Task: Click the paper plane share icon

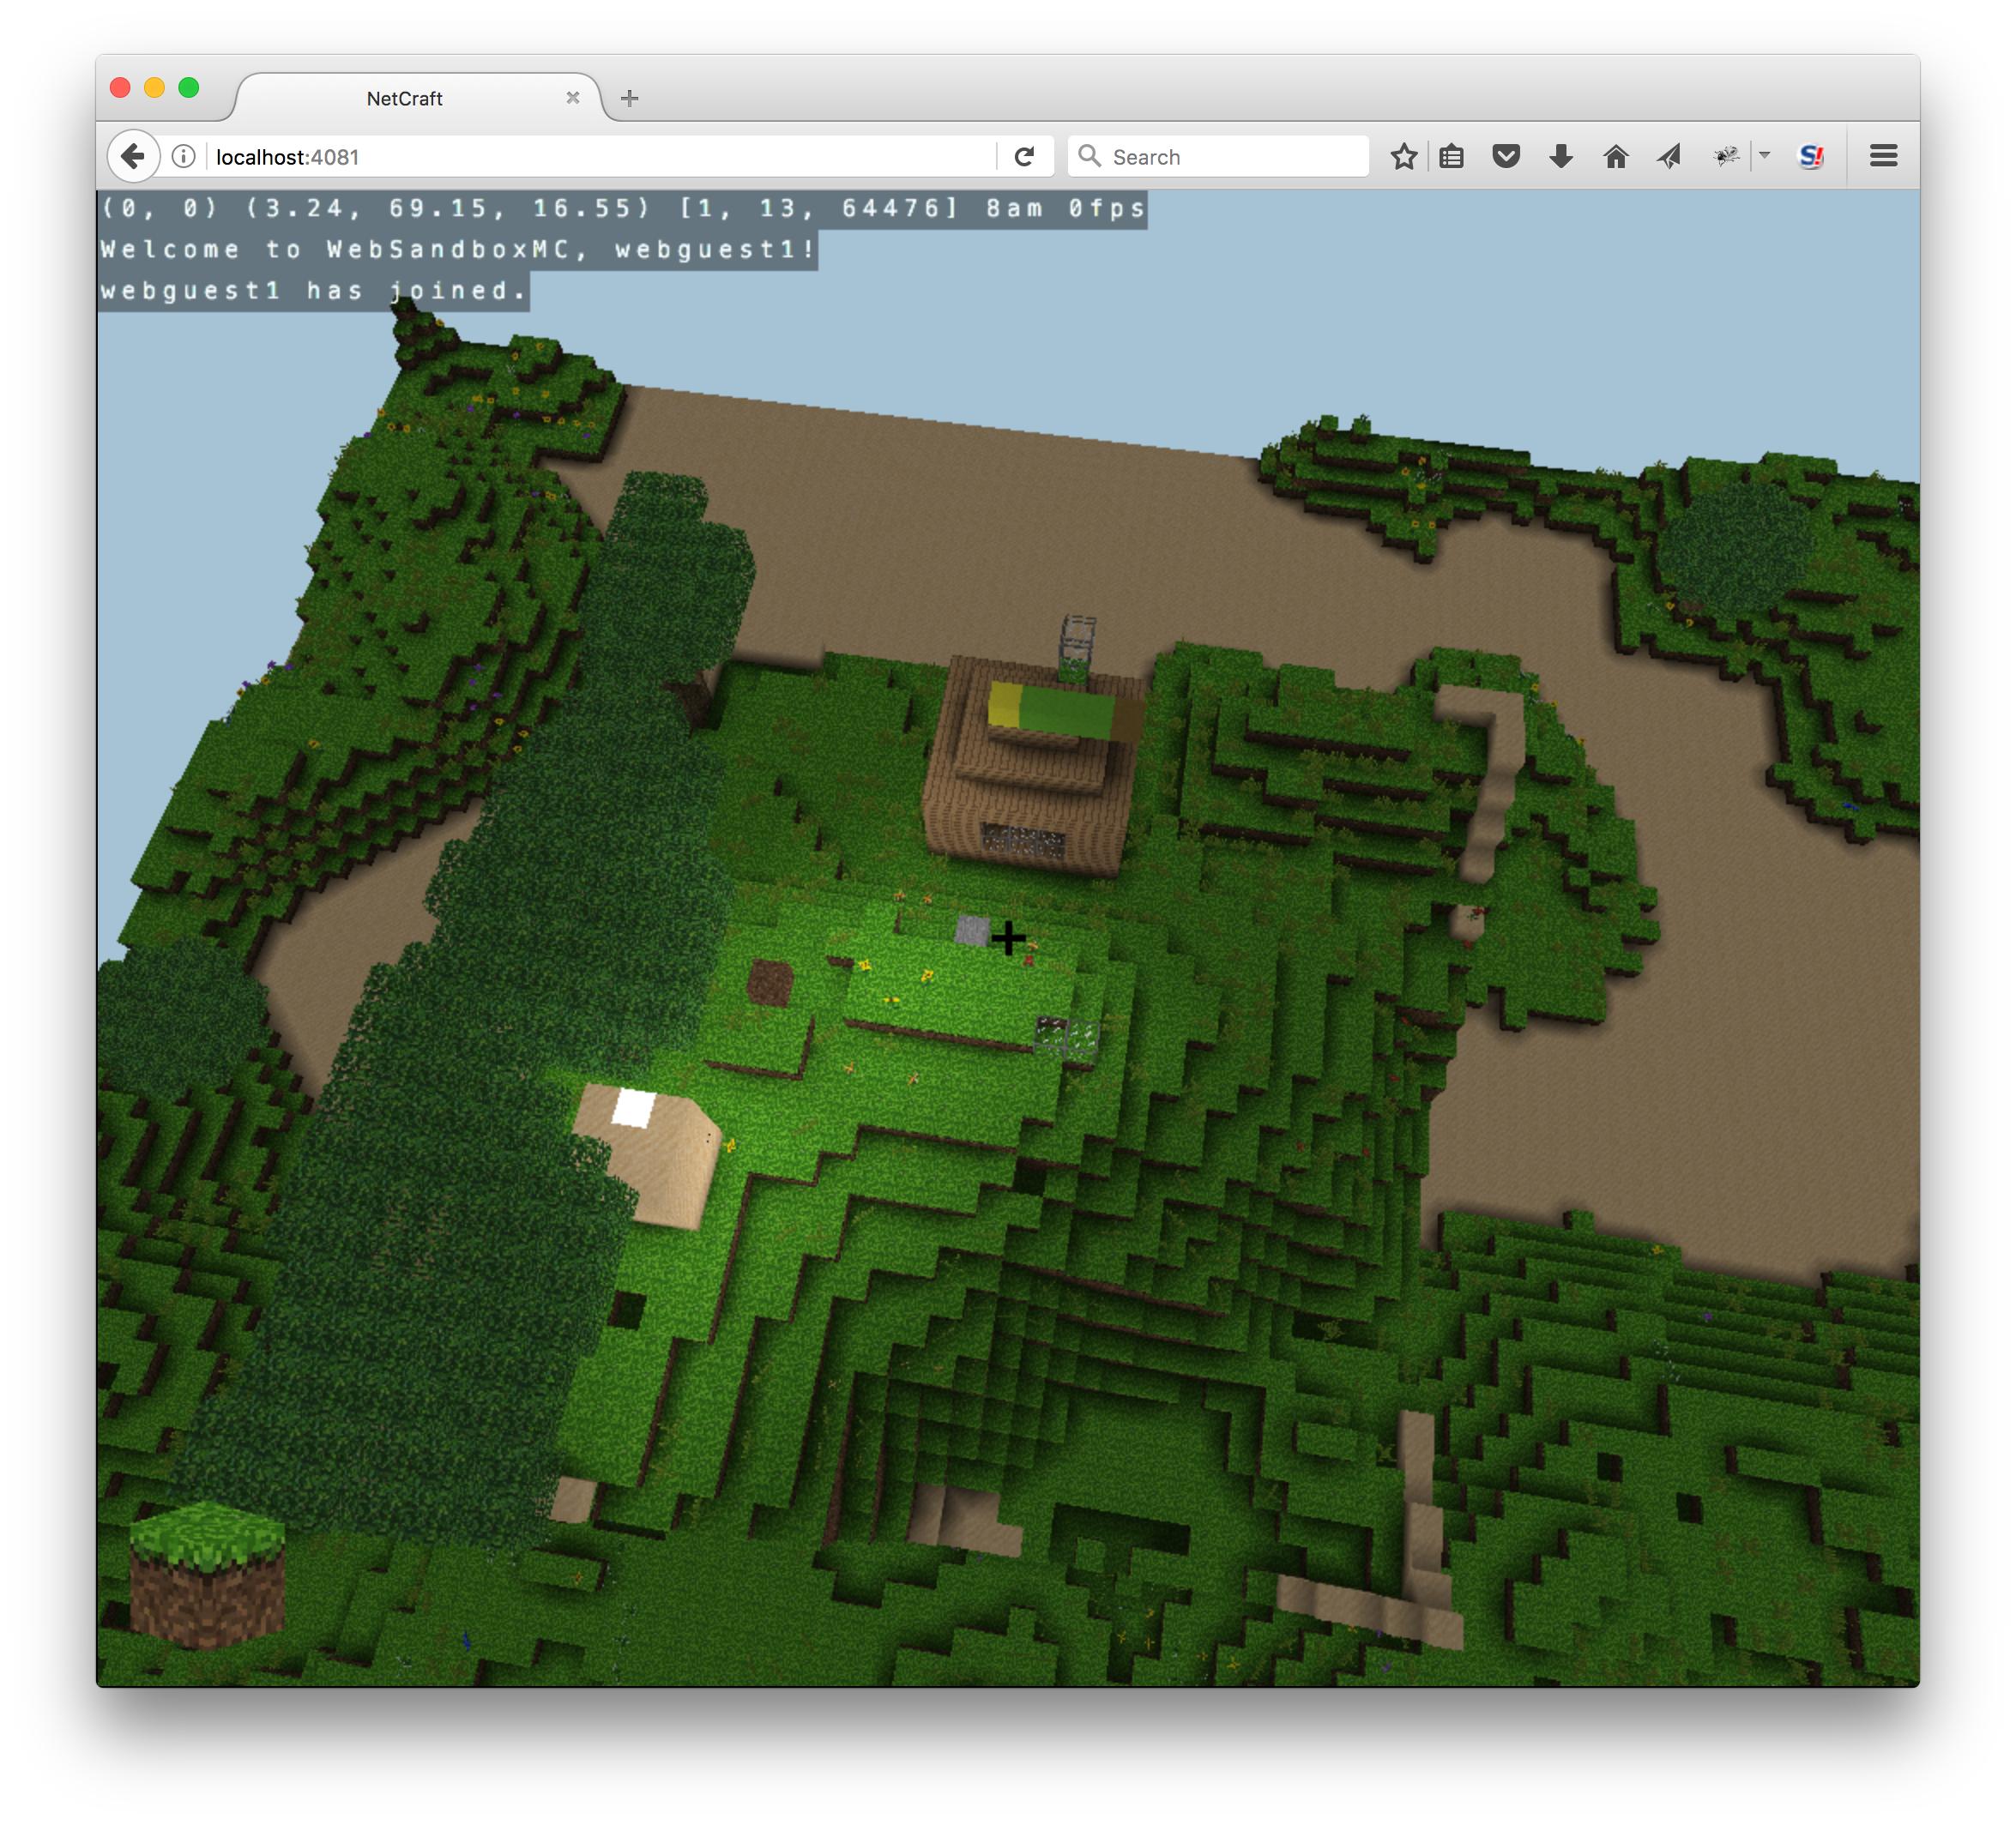Action: 1669,157
